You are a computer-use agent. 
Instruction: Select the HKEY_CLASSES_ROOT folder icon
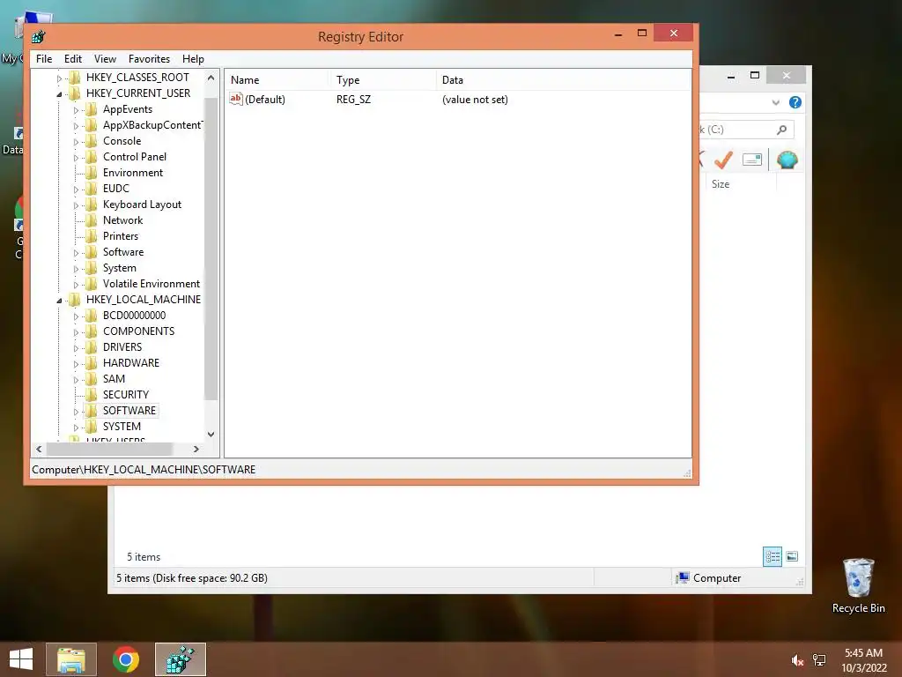point(75,78)
